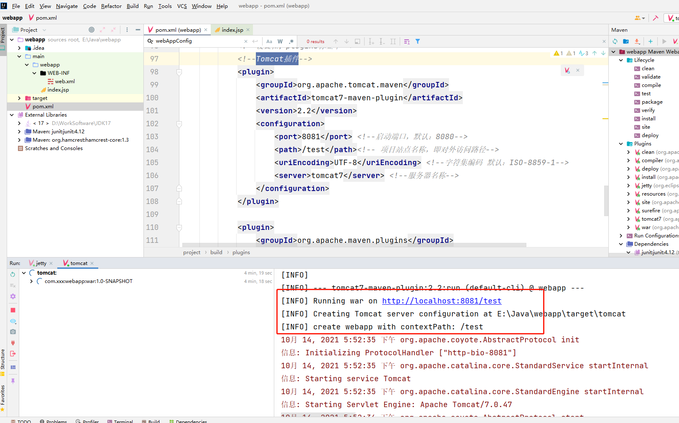Run Maven package lifecycle goal

coord(652,102)
